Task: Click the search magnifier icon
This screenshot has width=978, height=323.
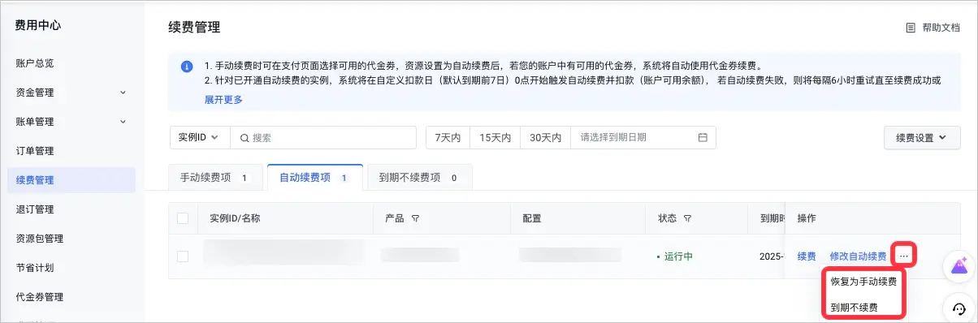Action: (244, 138)
